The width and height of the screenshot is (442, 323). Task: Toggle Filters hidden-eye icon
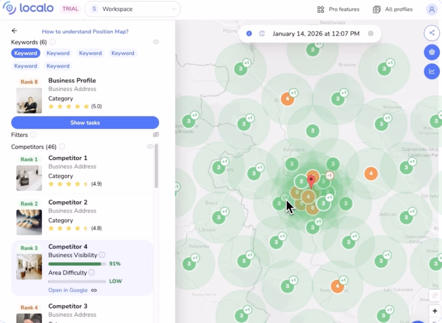(156, 135)
